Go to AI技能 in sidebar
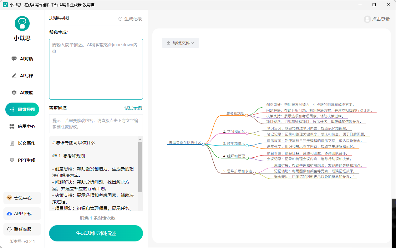 click(x=22, y=93)
